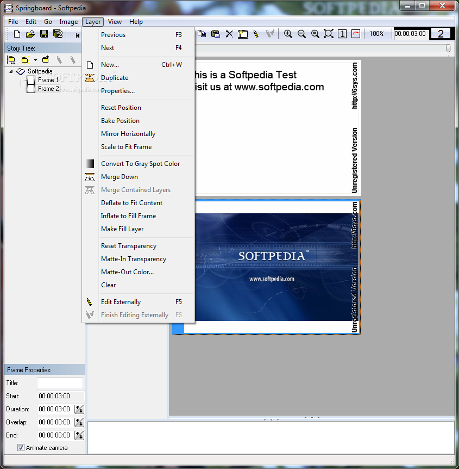Choose Convert To Gray Spot Color
Viewport: 459px width, 469px height.
click(139, 164)
